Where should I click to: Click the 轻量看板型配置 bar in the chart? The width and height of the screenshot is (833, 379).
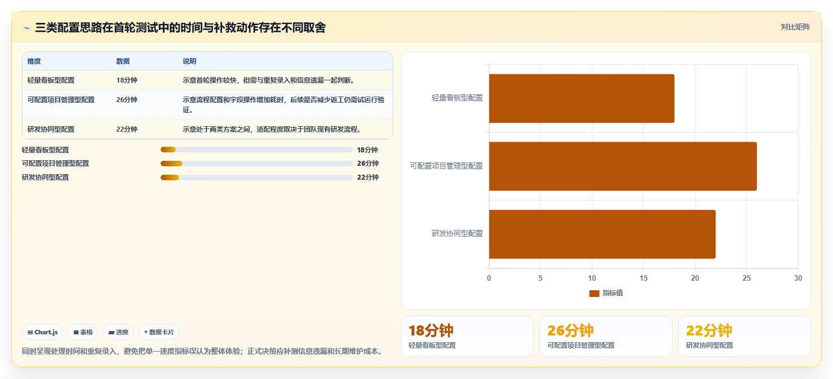pyautogui.click(x=581, y=98)
